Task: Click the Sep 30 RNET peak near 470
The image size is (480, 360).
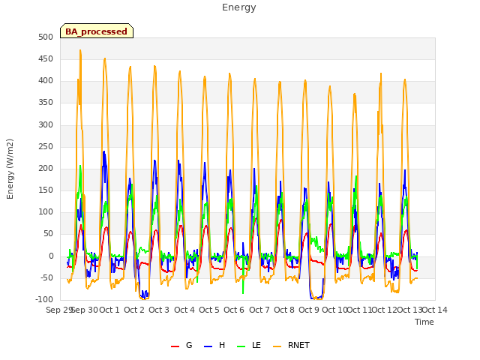Action: pyautogui.click(x=80, y=50)
